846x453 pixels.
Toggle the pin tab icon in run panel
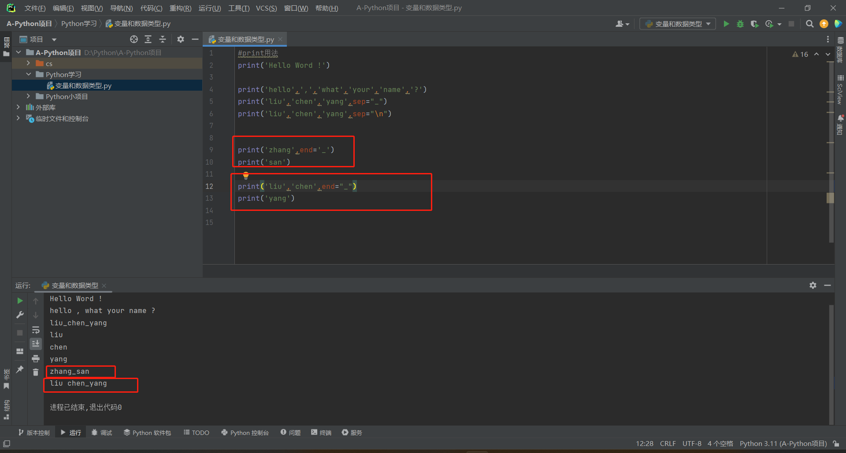tap(20, 369)
